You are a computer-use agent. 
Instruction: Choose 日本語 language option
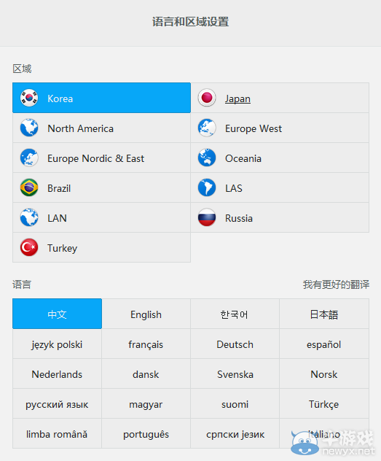tap(324, 314)
